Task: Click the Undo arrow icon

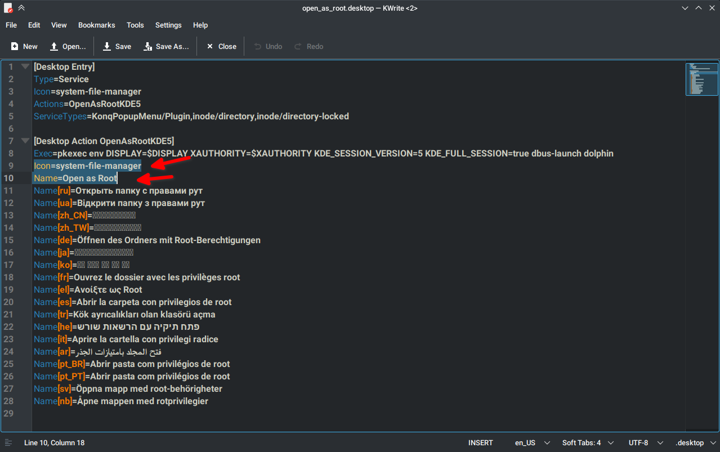Action: coord(257,47)
